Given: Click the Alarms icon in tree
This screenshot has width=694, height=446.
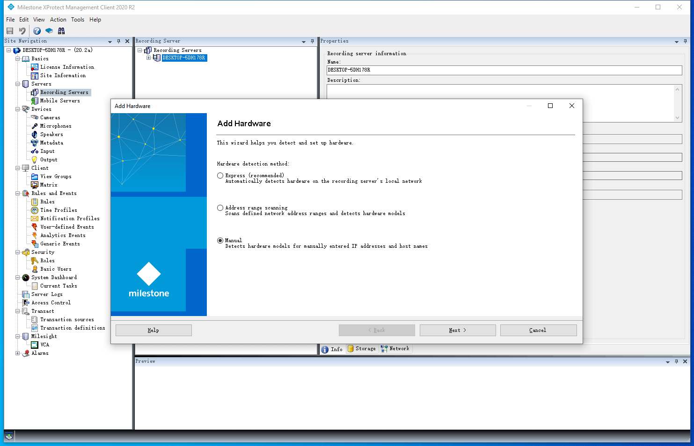Looking at the screenshot, I should [x=26, y=353].
